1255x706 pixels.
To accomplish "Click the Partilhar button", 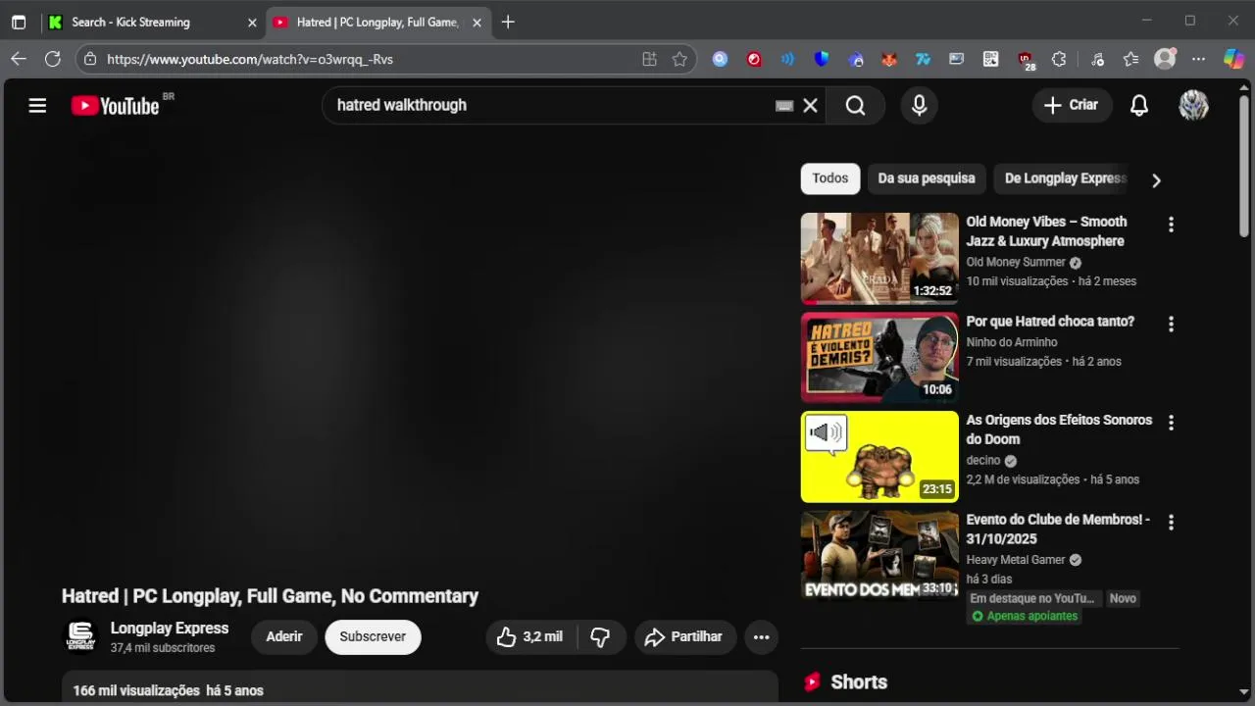I will 684,636.
